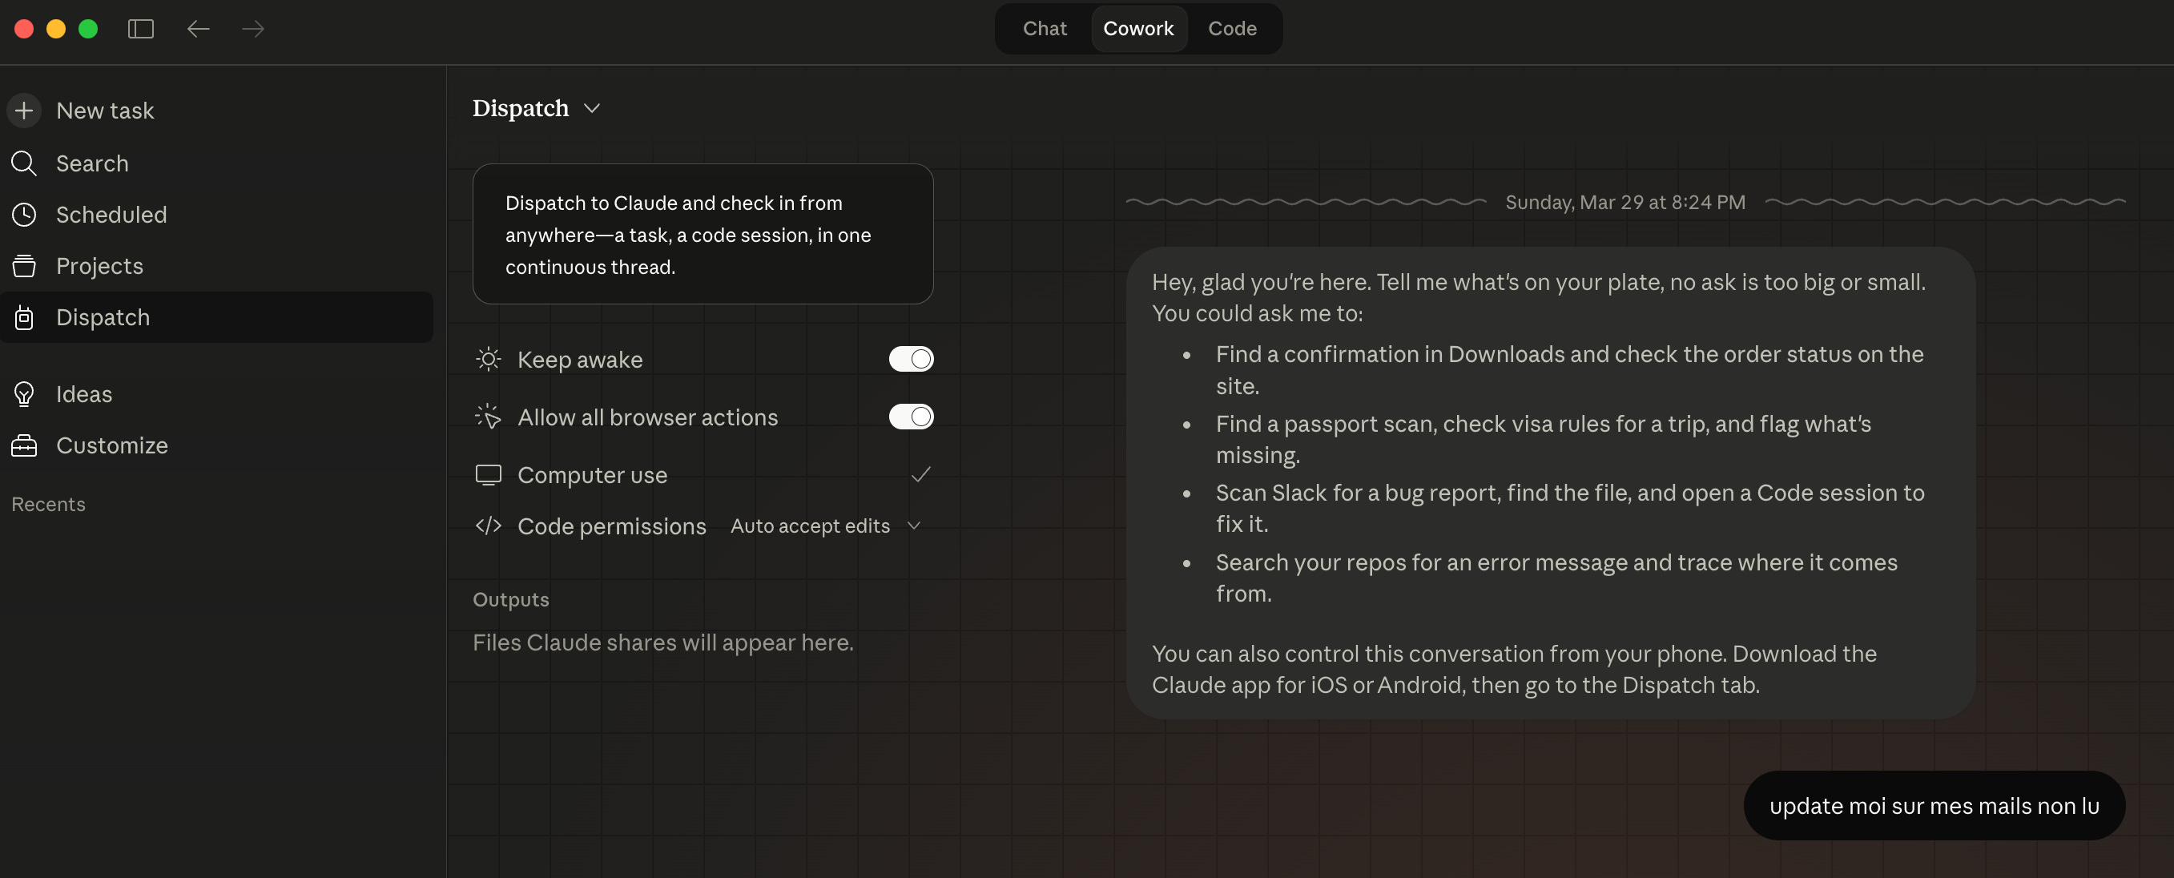This screenshot has width=2174, height=878.
Task: Click the Allow all browser actions label
Action: (647, 417)
